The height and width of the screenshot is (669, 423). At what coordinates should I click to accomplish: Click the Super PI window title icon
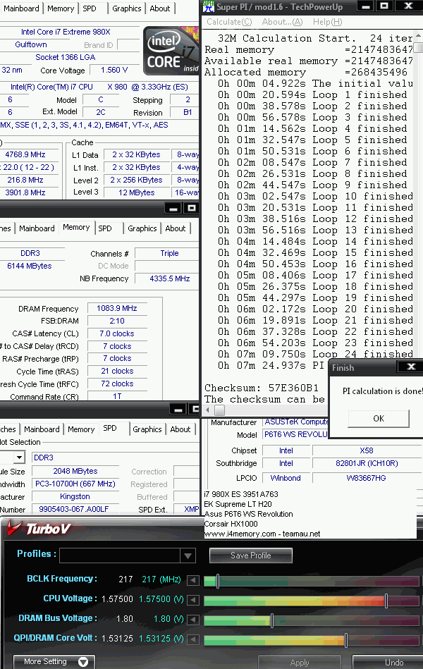[208, 6]
